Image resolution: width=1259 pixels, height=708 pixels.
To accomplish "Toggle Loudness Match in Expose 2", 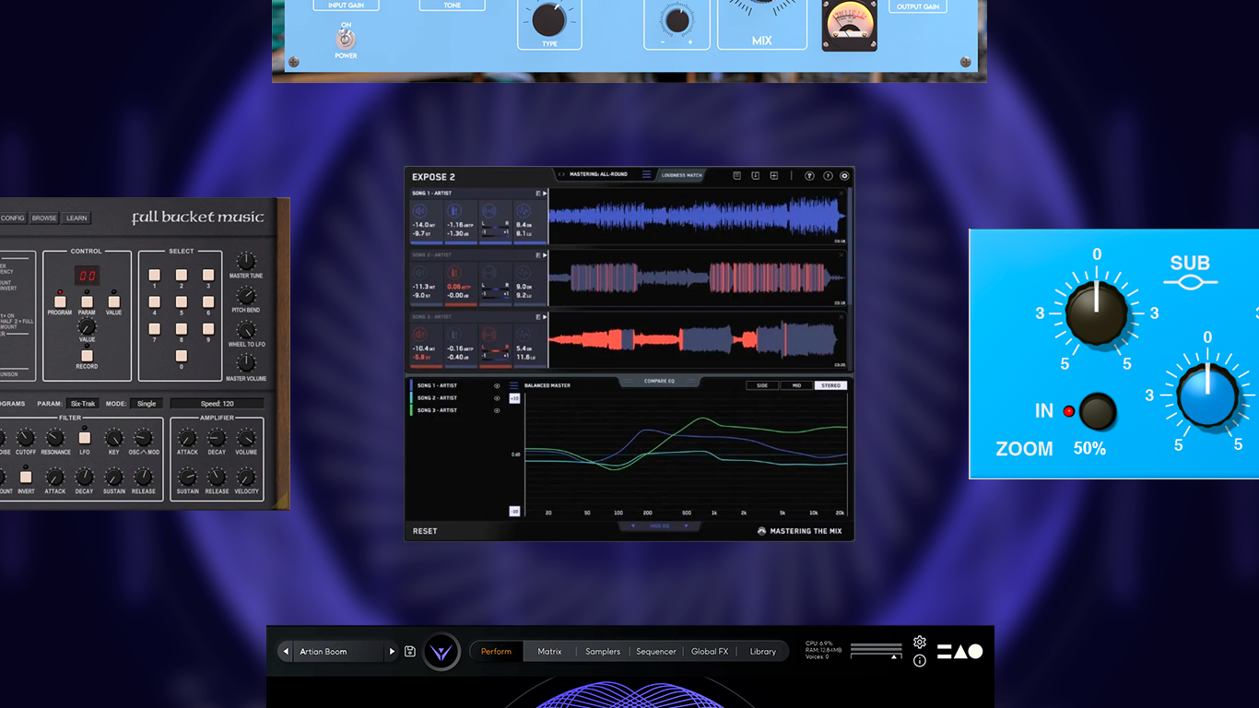I will point(682,175).
